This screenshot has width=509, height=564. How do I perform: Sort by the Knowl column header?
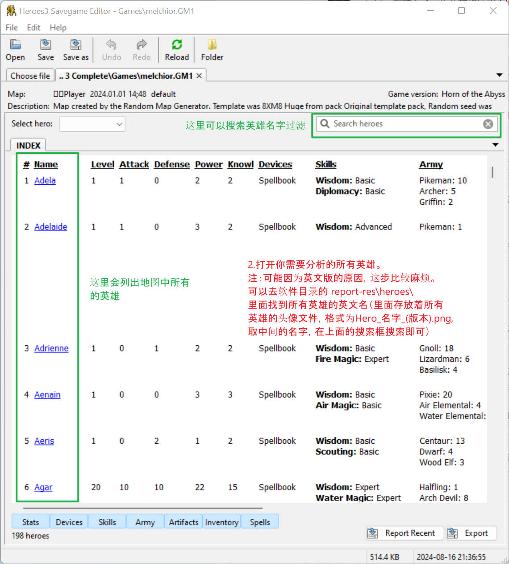point(241,165)
